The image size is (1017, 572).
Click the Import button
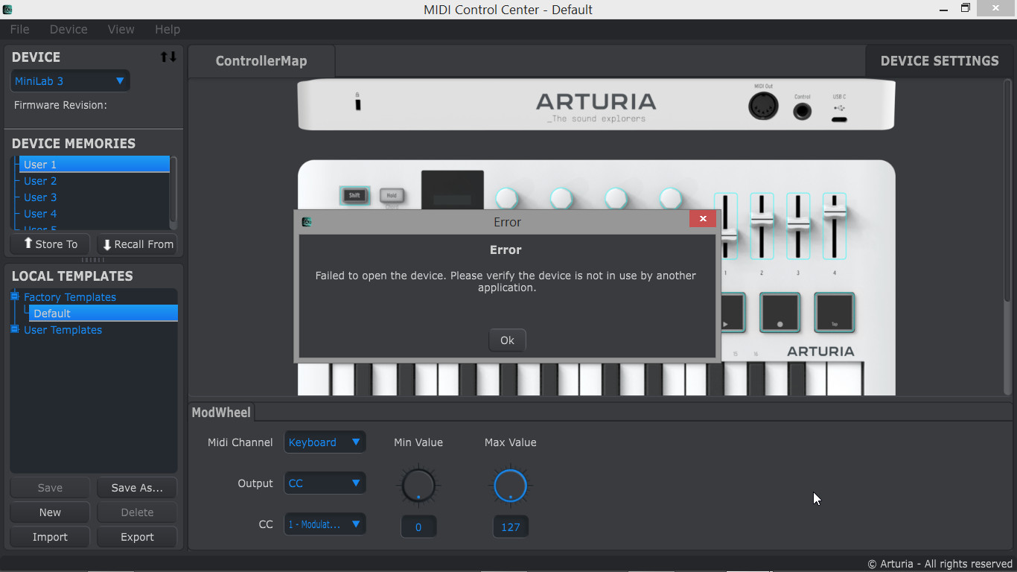point(50,537)
